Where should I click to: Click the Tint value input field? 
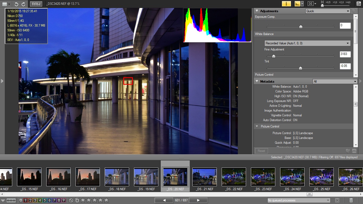[345, 66]
